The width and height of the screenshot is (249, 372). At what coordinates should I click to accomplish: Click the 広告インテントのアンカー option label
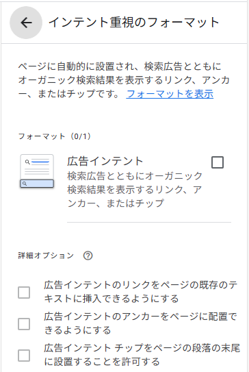[x=140, y=323]
